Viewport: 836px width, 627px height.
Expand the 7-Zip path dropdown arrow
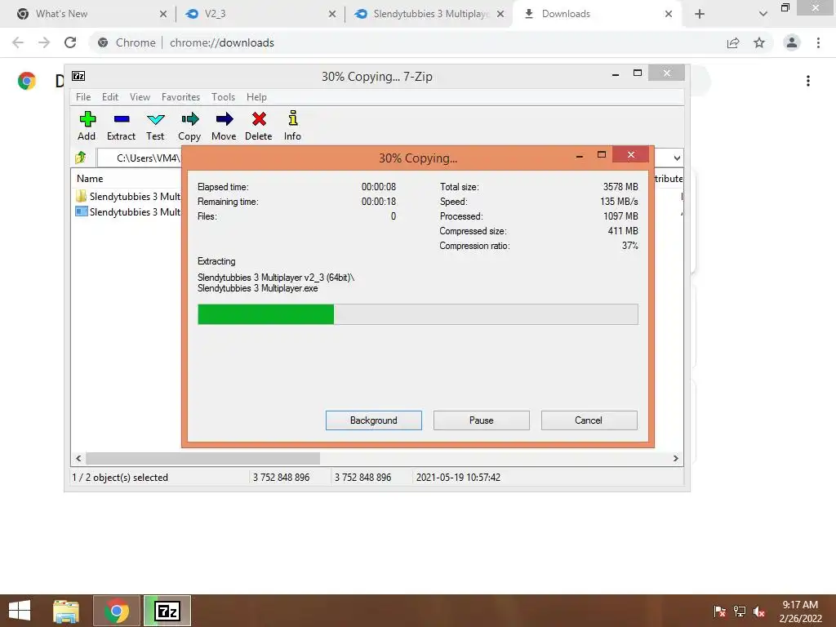click(677, 158)
